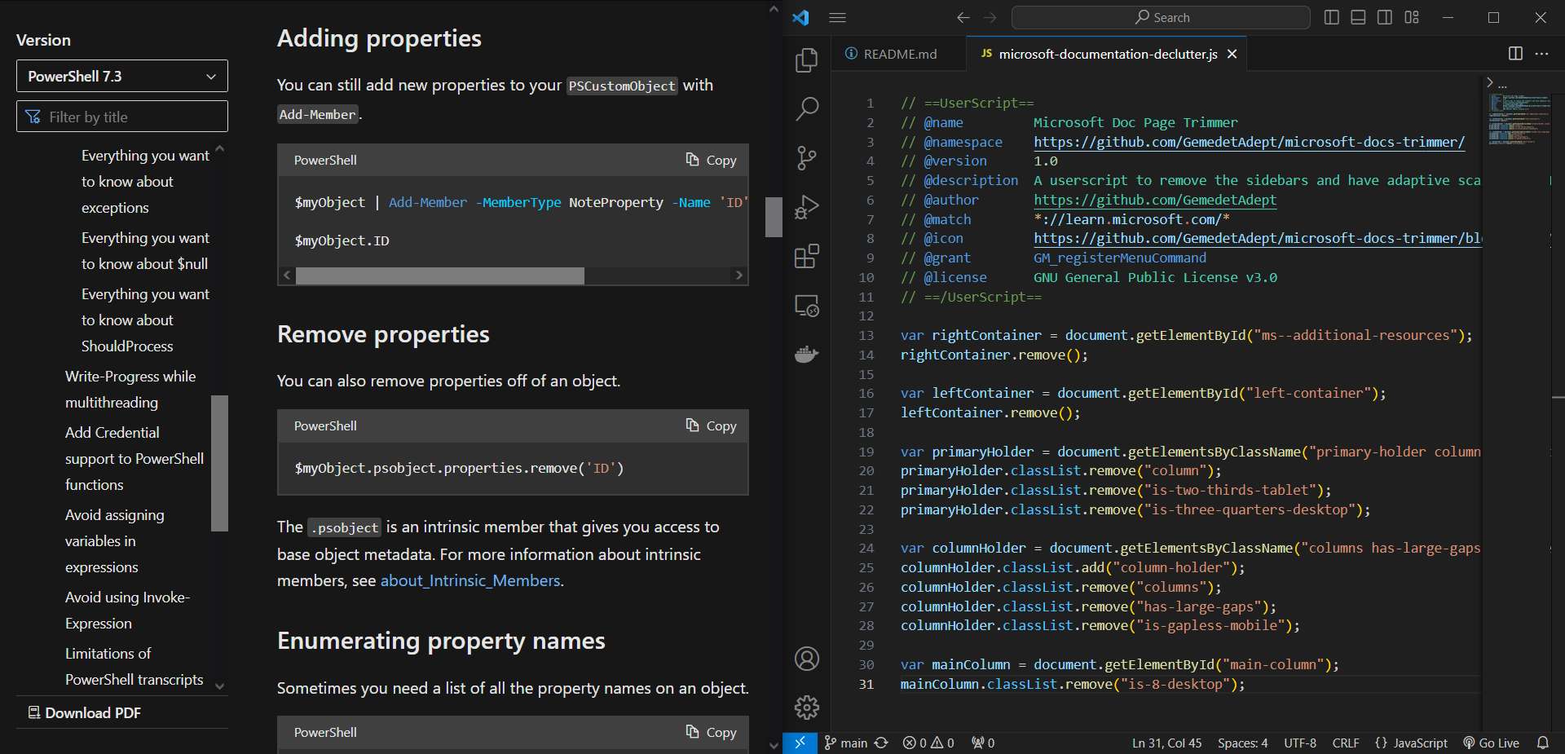Click the ports forwarded status item
Image resolution: width=1565 pixels, height=754 pixels.
[983, 743]
